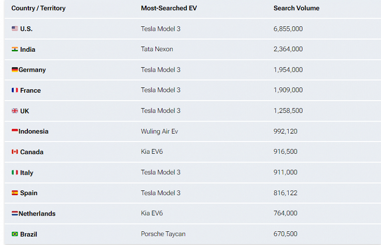Click the India flag icon
This screenshot has width=381, height=245.
click(x=15, y=49)
